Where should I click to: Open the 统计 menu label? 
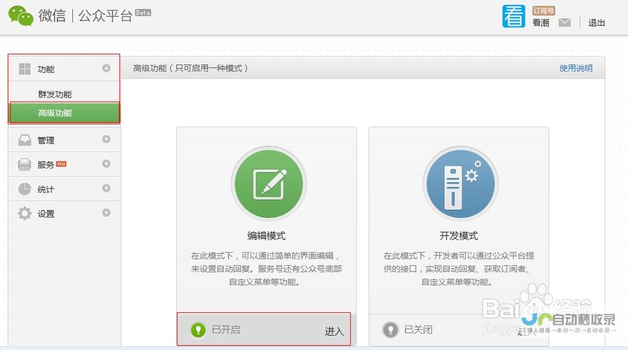point(46,189)
